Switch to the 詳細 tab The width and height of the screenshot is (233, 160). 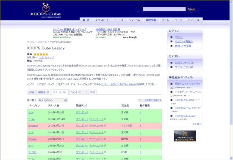click(x=32, y=92)
